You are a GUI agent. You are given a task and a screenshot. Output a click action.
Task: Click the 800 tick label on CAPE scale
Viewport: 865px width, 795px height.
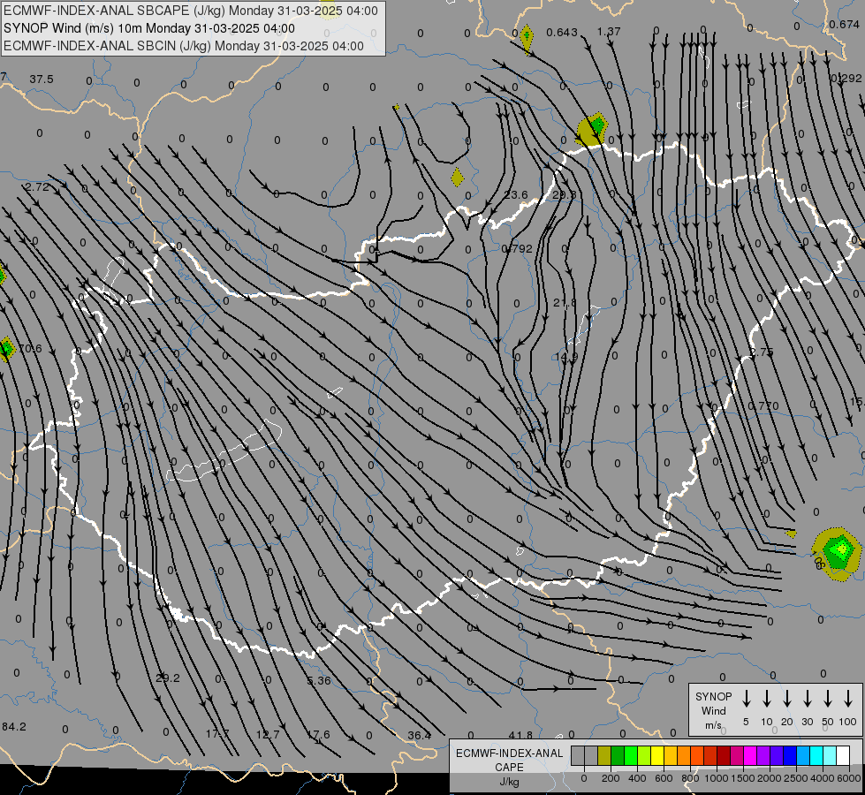pos(690,778)
